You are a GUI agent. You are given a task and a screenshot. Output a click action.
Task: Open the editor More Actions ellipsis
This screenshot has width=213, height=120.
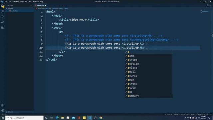(x=211, y=5)
